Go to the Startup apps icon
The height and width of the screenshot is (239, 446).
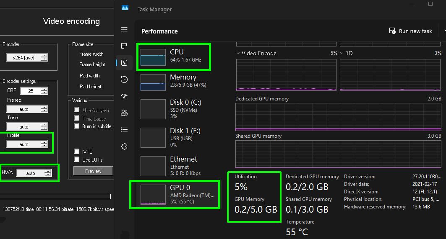tap(124, 96)
